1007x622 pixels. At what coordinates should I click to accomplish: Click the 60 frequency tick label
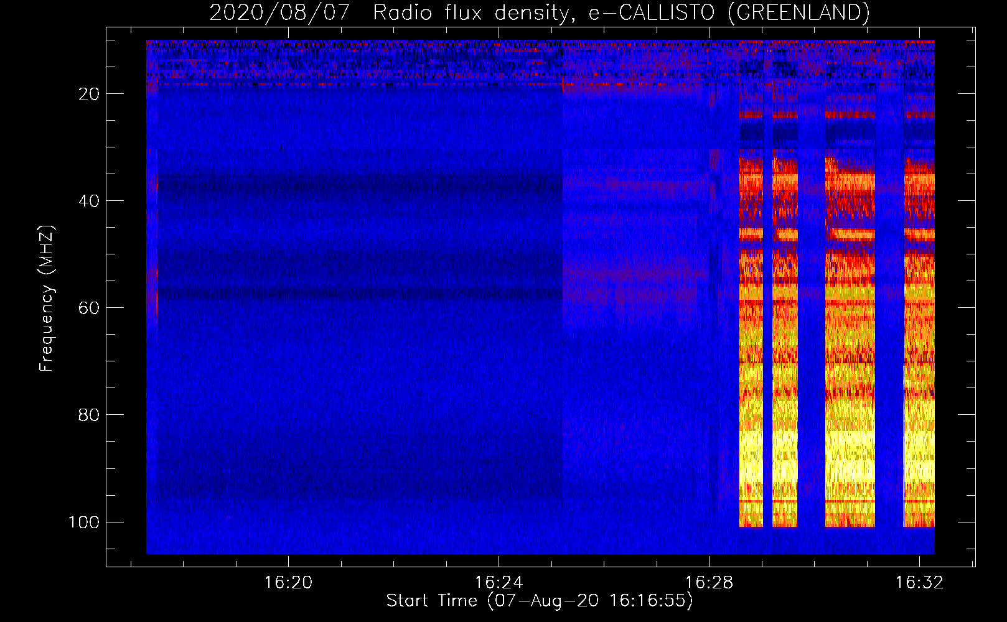(89, 308)
